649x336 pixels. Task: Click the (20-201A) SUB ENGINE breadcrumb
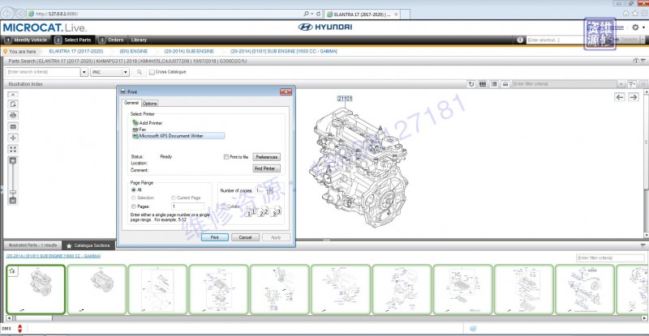(x=189, y=51)
